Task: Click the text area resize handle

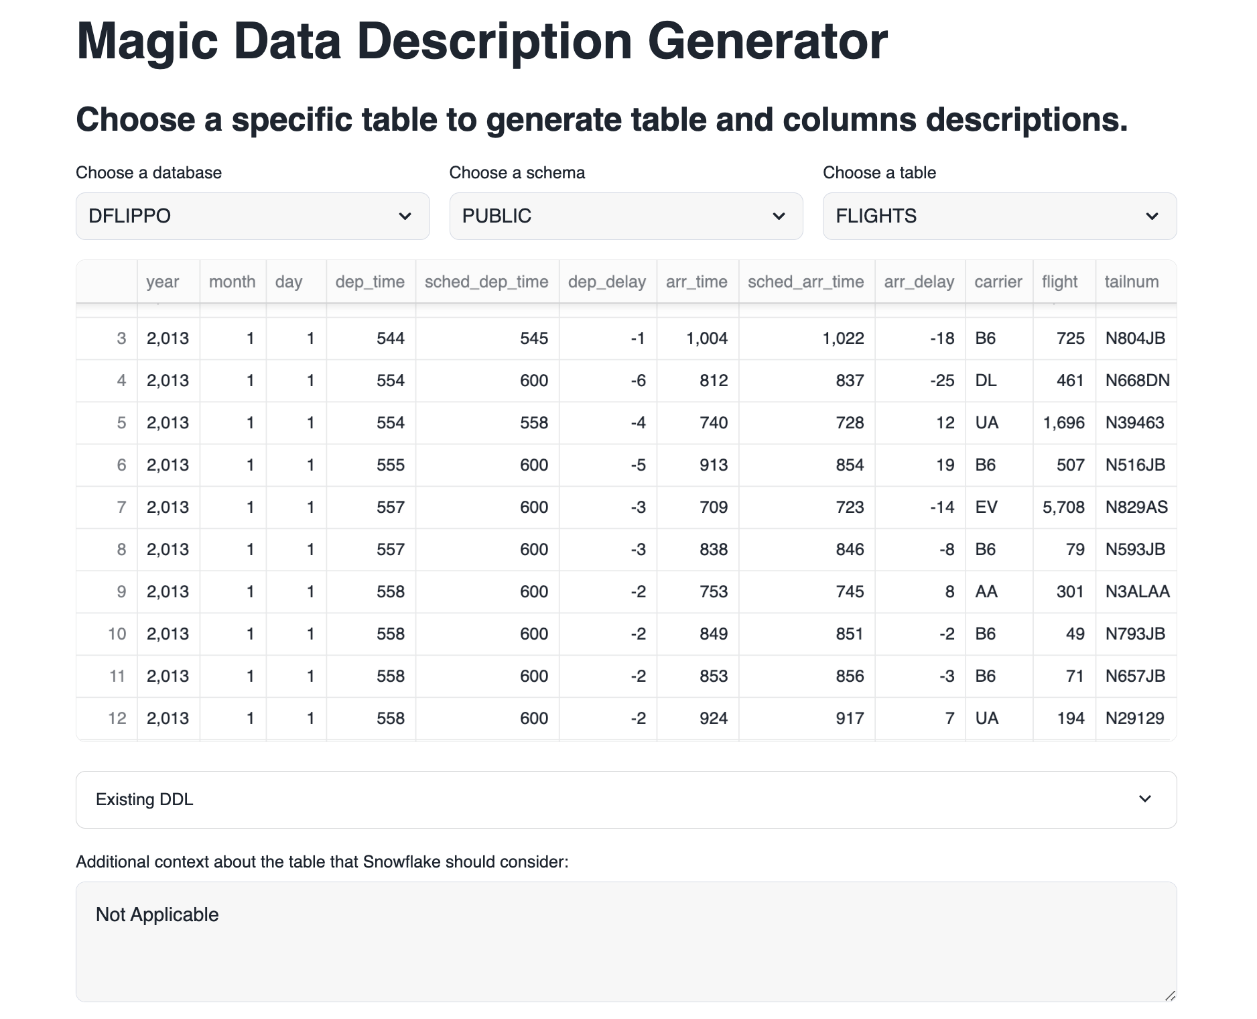Action: 1169,995
